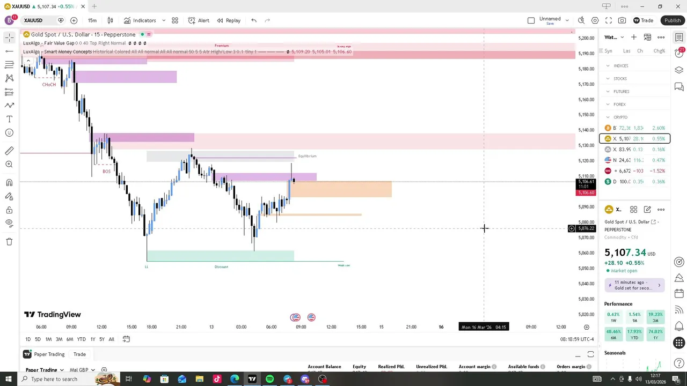Switch to bottom Trade tab
Viewport: 687px width, 386px height.
79,354
